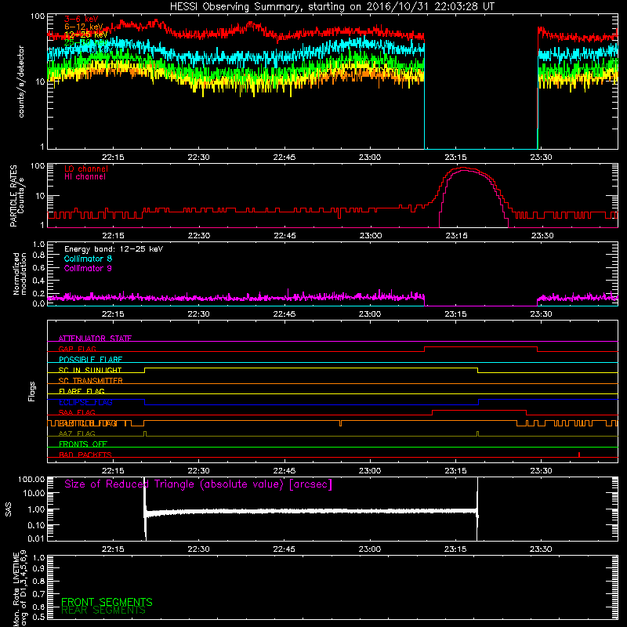Click the REAR SEGMENTS legend label
This screenshot has height=627, width=627.
[103, 611]
